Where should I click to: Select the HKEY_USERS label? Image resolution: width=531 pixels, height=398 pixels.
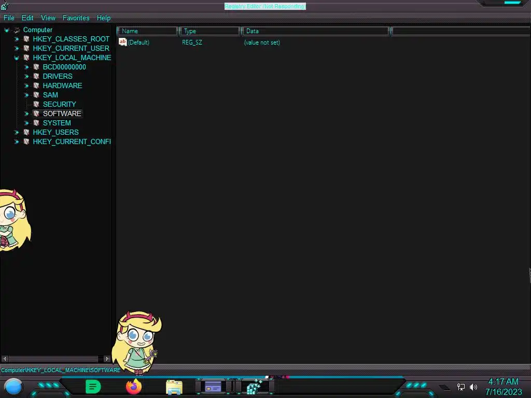56,132
